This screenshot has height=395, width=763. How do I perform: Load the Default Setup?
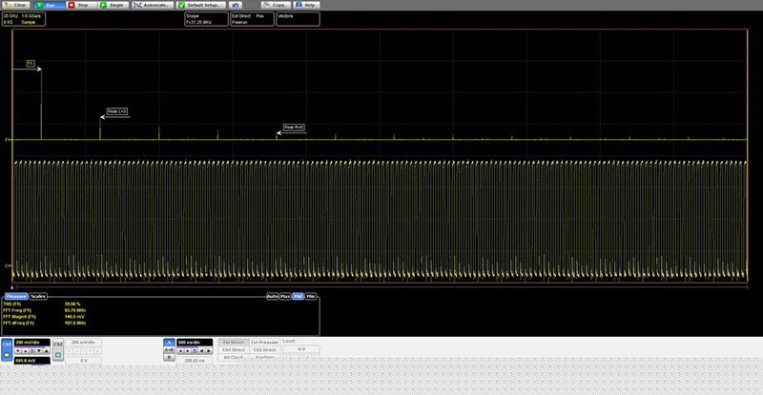[201, 5]
